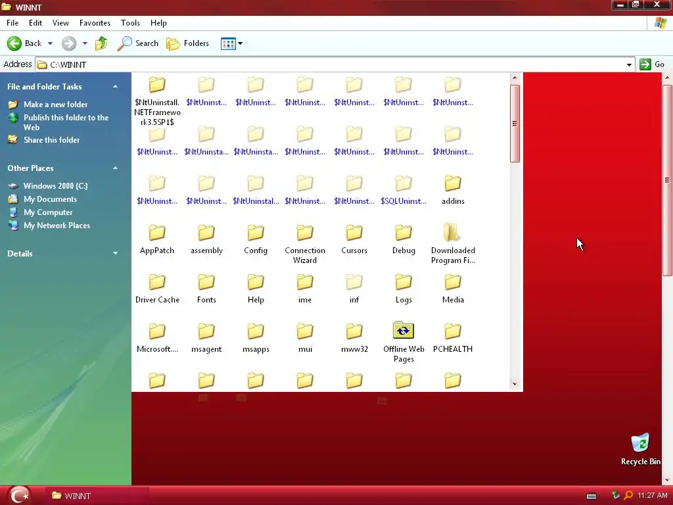Open the Recycle Bin desktop icon
673x505 pixels.
tap(640, 450)
